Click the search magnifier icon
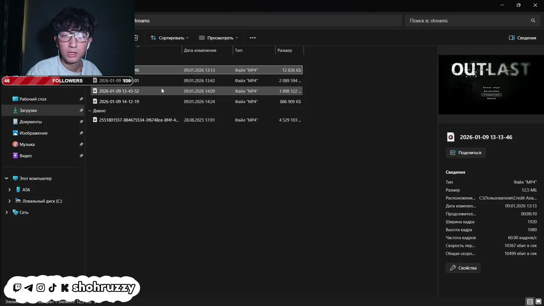544x306 pixels. tap(533, 20)
